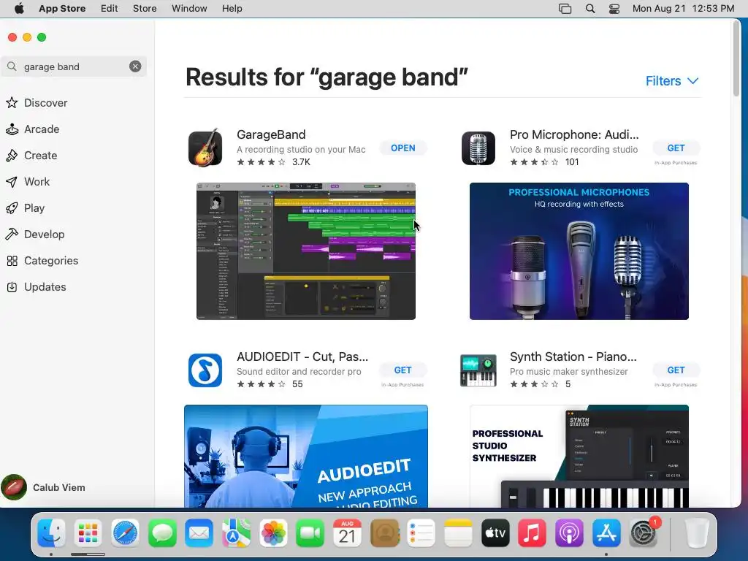Open the Edit menu
This screenshot has width=748, height=561.
click(x=110, y=9)
